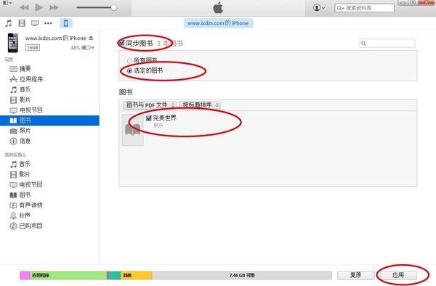Click the 7.46 GB 可用 free space segment
436x286 pixels.
tap(242, 275)
